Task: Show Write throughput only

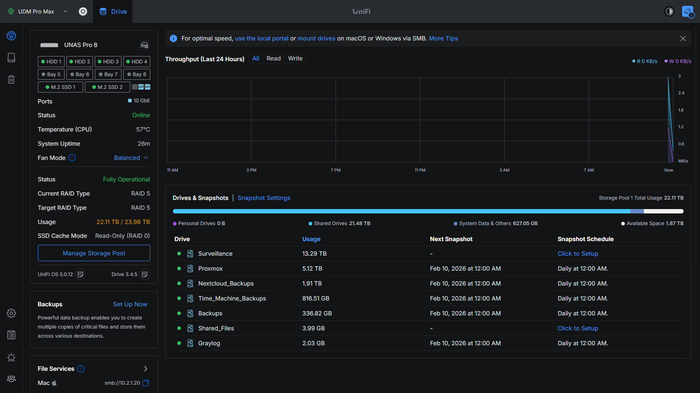Action: (x=295, y=59)
